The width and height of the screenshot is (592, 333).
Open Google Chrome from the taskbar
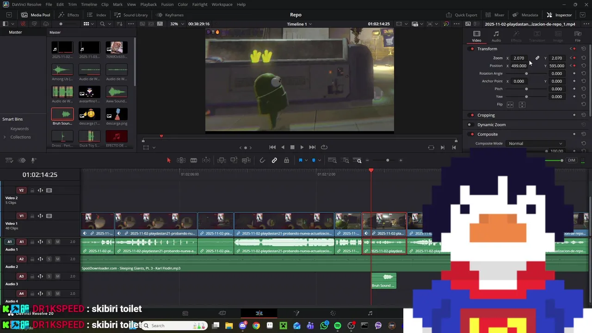coord(256,326)
